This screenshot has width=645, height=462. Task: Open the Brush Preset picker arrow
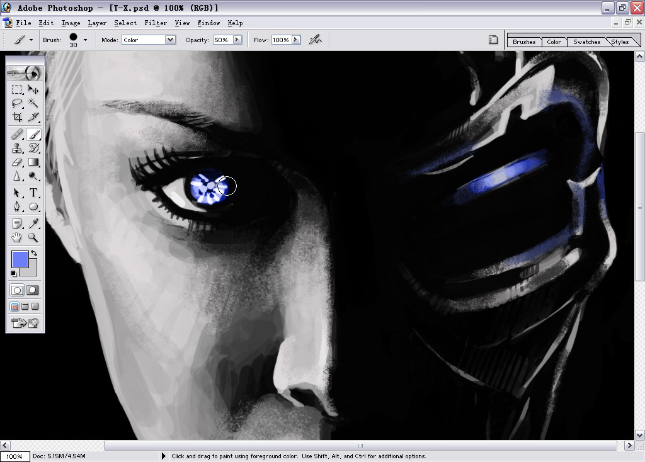point(85,40)
